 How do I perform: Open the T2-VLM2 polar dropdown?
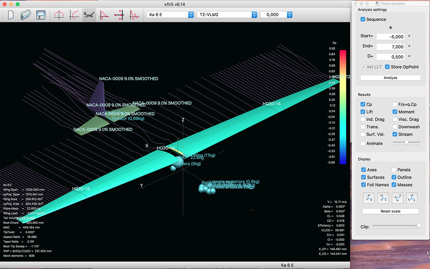tap(227, 15)
